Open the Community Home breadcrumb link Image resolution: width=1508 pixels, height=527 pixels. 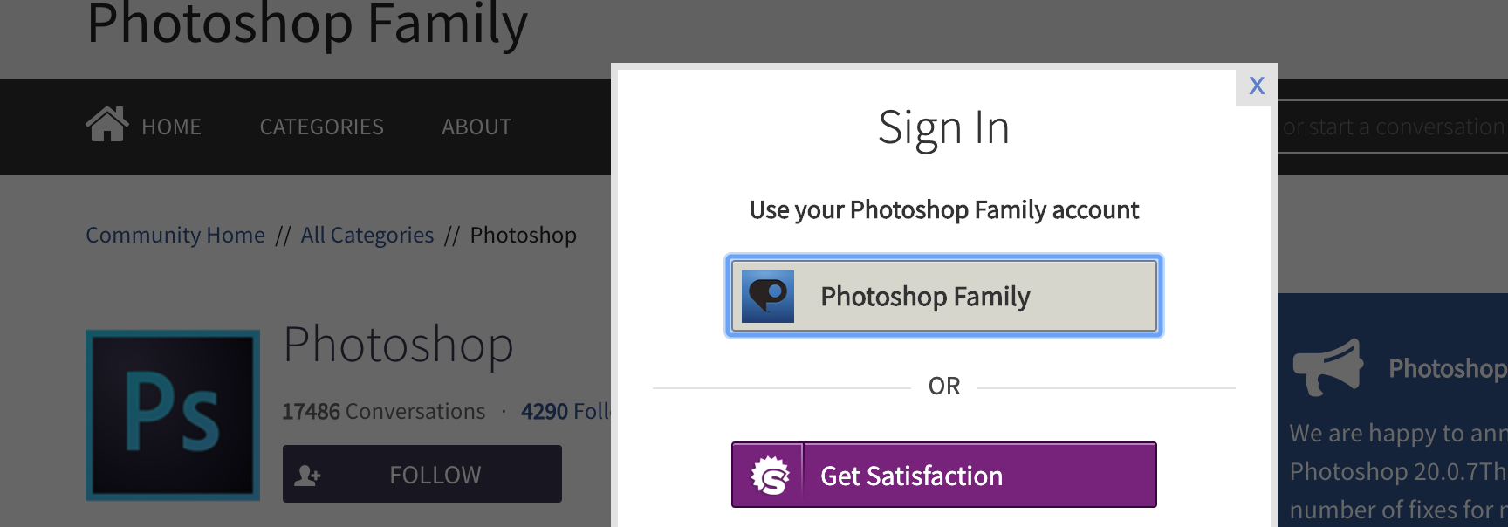click(x=175, y=236)
